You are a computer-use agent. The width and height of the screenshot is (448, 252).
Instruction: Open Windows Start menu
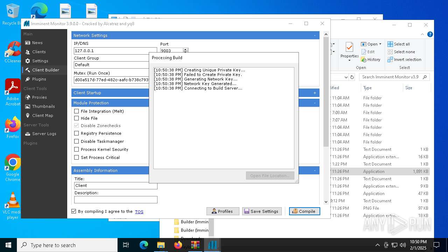pos(8,245)
